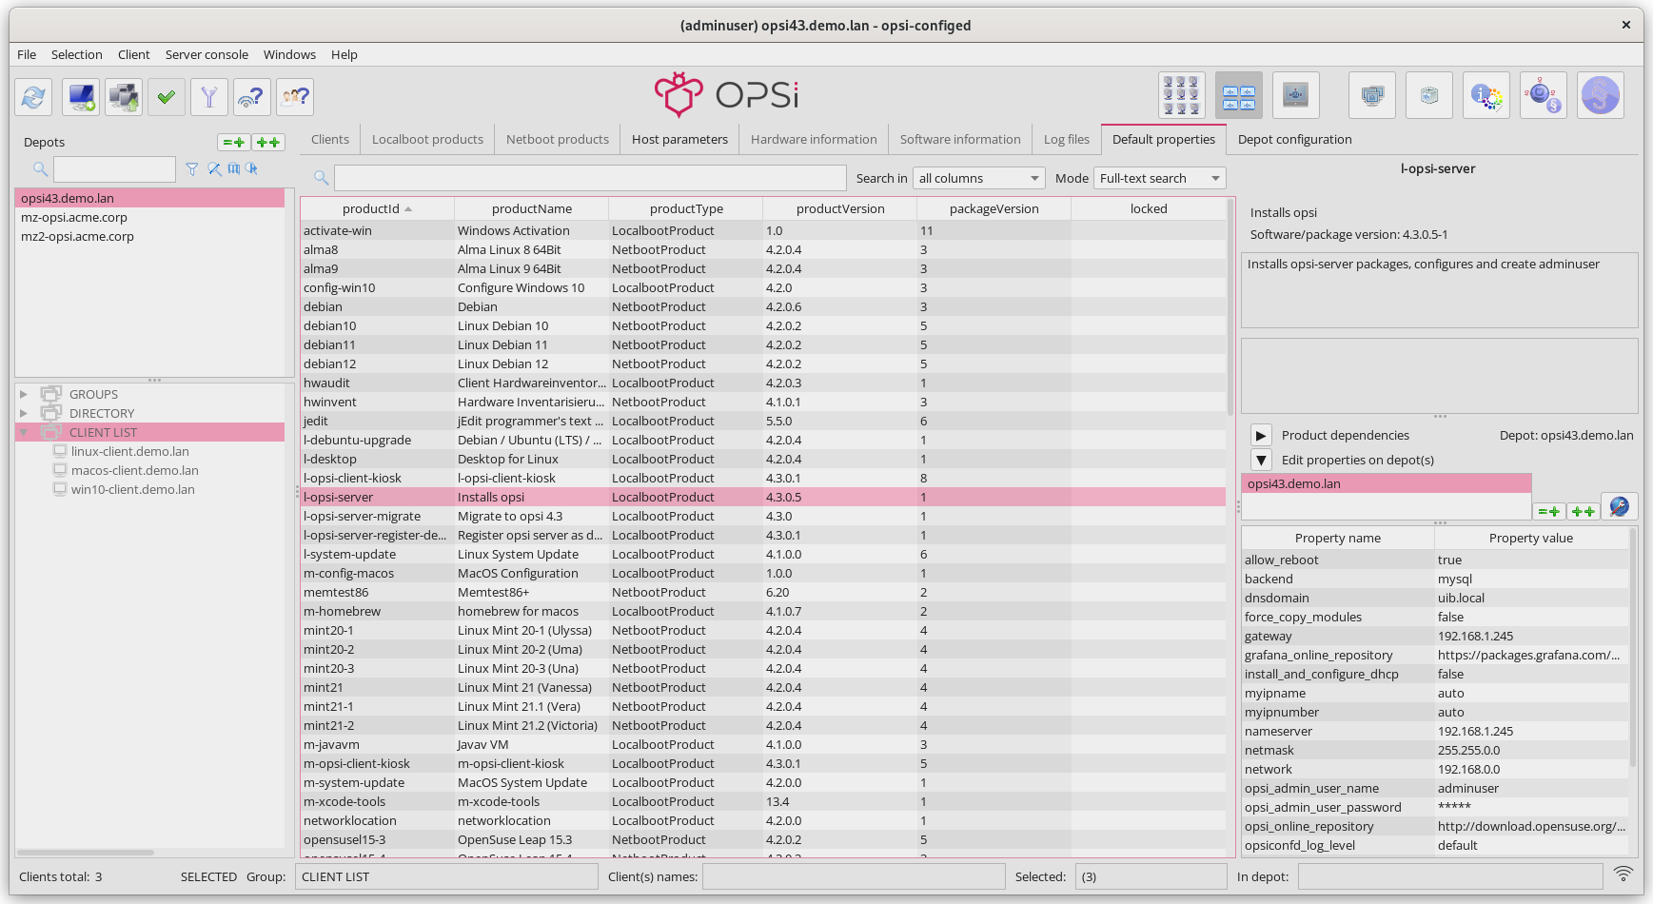
Task: Click the magnifier icon beside product search field
Action: (322, 178)
